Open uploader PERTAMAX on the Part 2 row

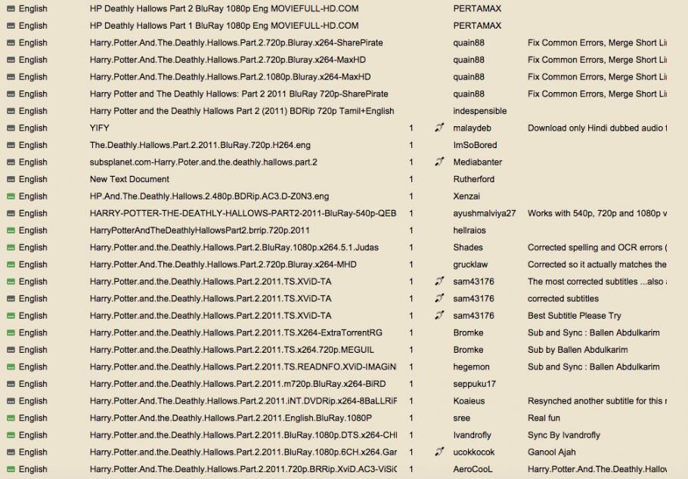[x=477, y=9]
